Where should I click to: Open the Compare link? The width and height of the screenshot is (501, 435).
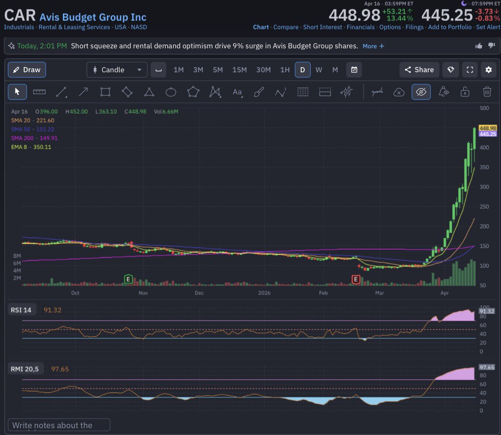coord(286,27)
